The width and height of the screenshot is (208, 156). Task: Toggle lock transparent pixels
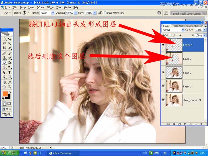coord(170,35)
